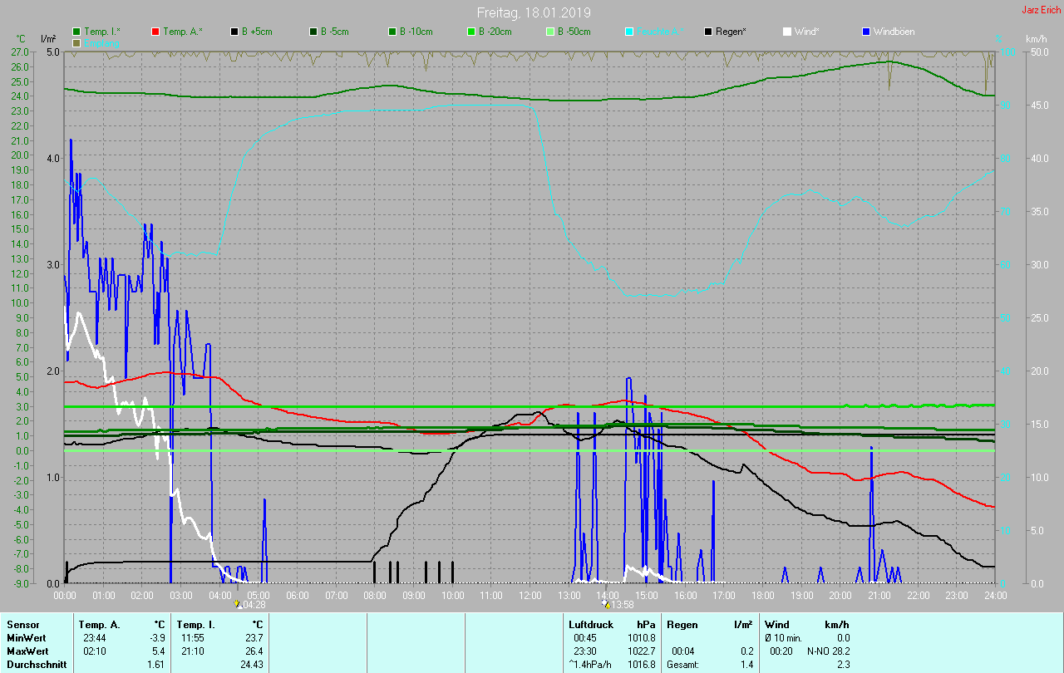This screenshot has height=673, width=1064.
Task: Select the cyan legend square in the top row
Action: 629,32
